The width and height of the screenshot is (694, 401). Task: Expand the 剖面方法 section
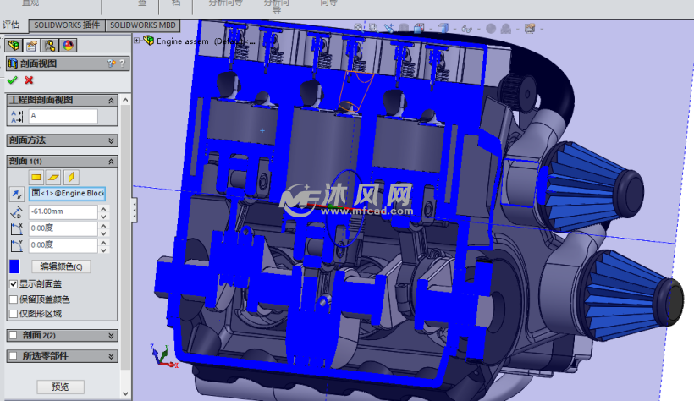click(112, 140)
